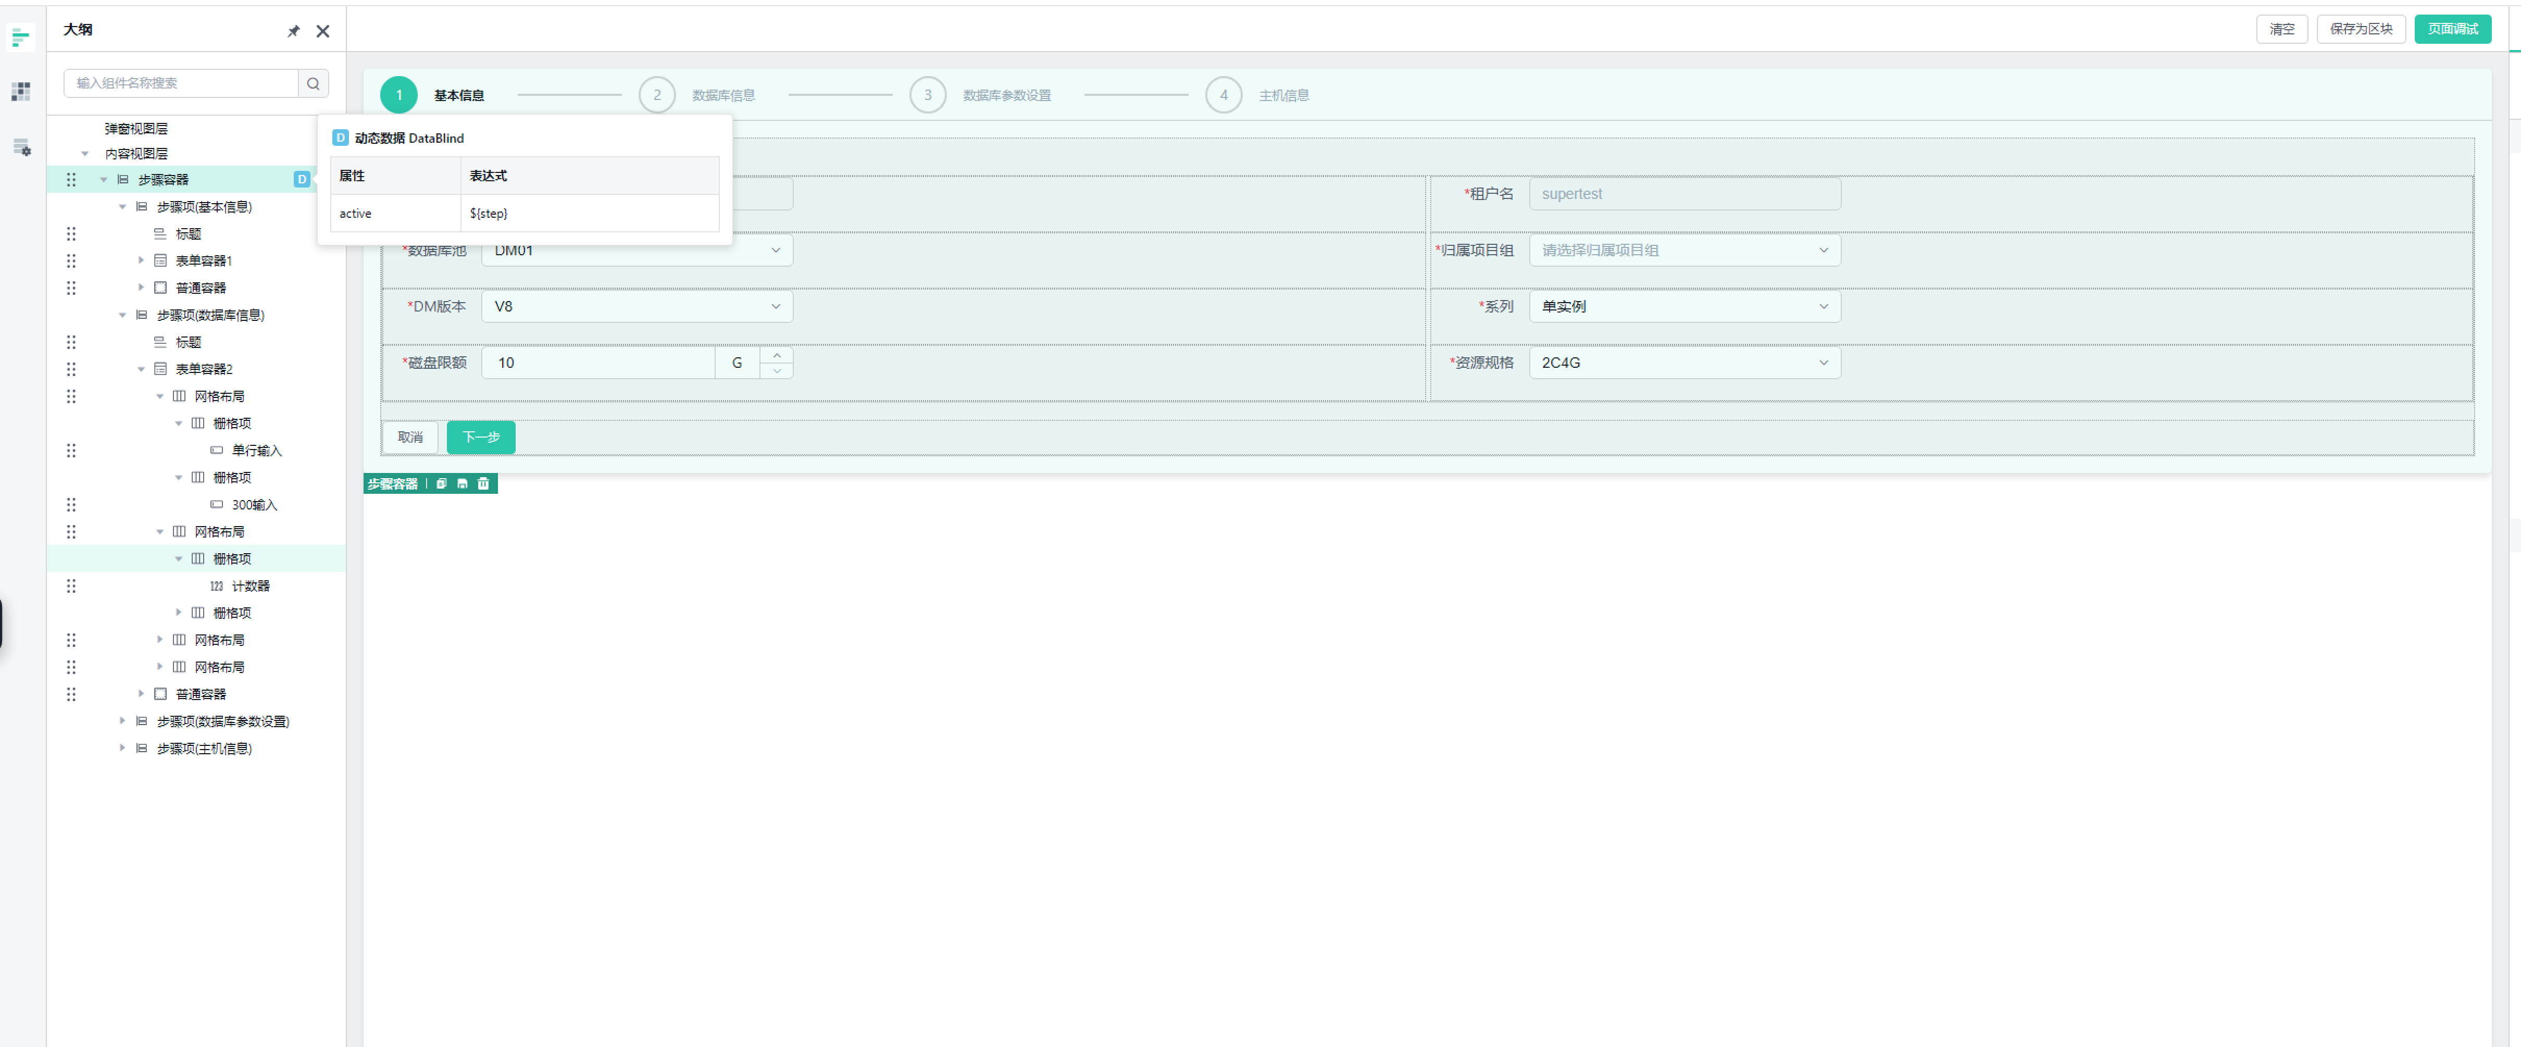Open the data settings sidebar icon
Viewport: 2521px width, 1047px height.
coord(20,148)
